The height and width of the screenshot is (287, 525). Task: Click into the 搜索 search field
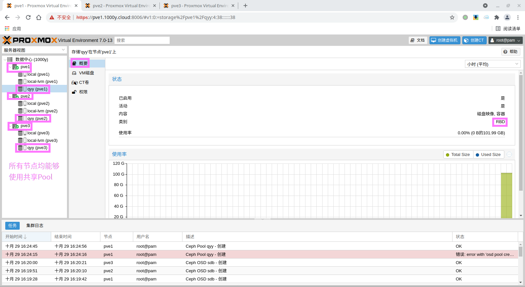tap(142, 40)
